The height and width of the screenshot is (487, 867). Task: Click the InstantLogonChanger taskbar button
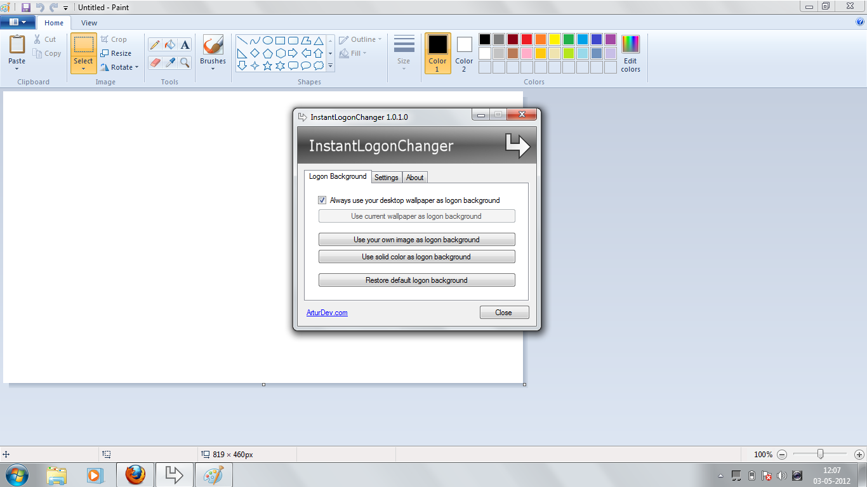point(174,475)
